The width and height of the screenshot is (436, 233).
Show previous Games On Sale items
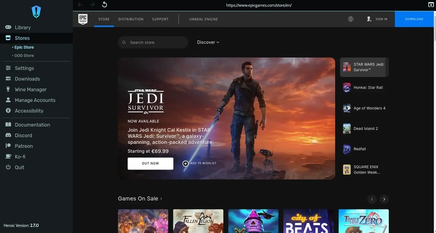372,199
